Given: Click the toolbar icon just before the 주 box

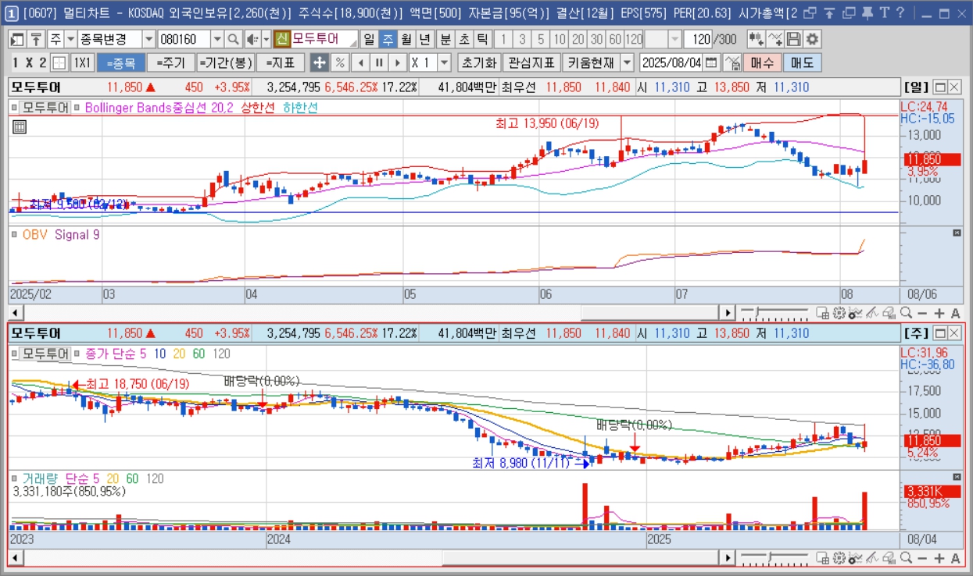Looking at the screenshot, I should pyautogui.click(x=36, y=39).
